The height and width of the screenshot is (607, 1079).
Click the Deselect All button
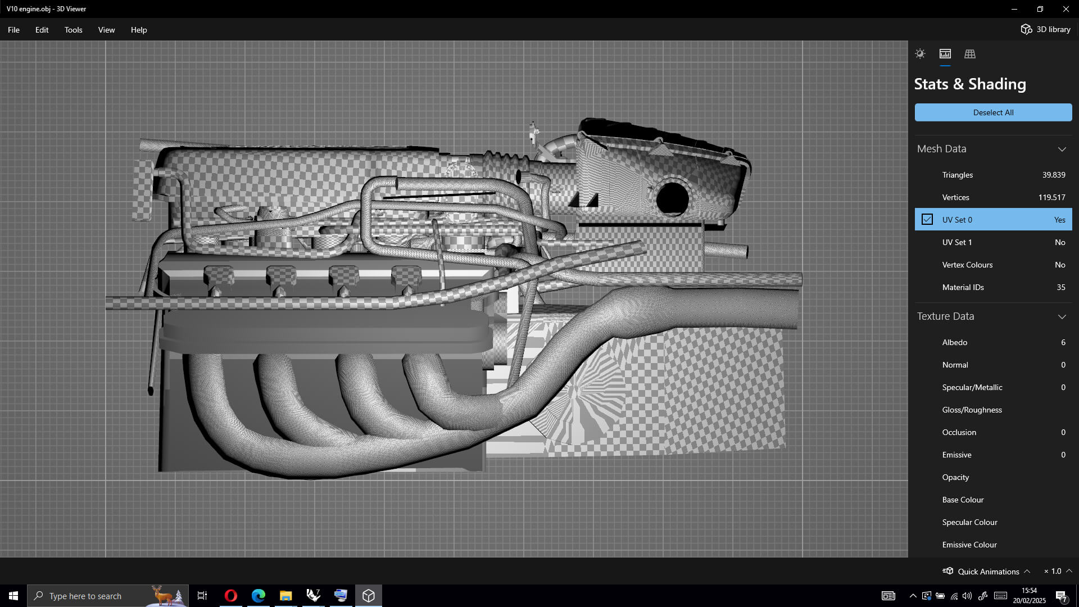(x=993, y=112)
